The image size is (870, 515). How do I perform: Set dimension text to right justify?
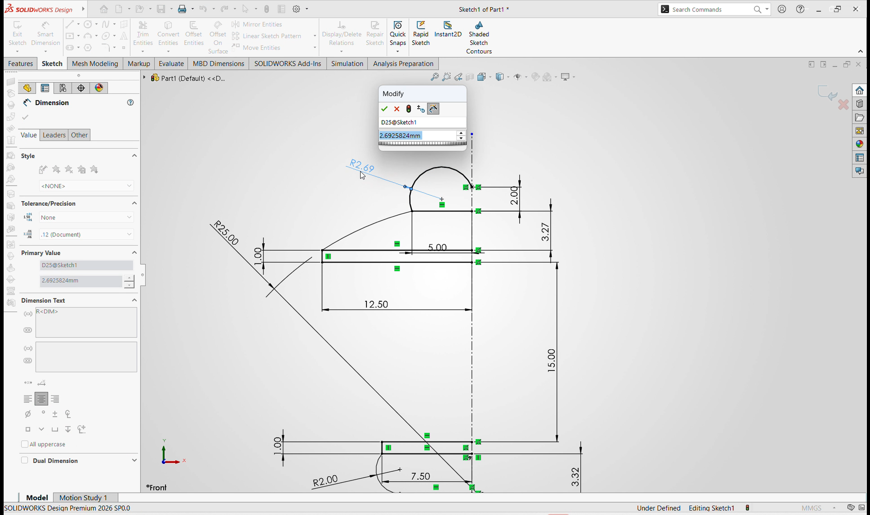coord(55,399)
